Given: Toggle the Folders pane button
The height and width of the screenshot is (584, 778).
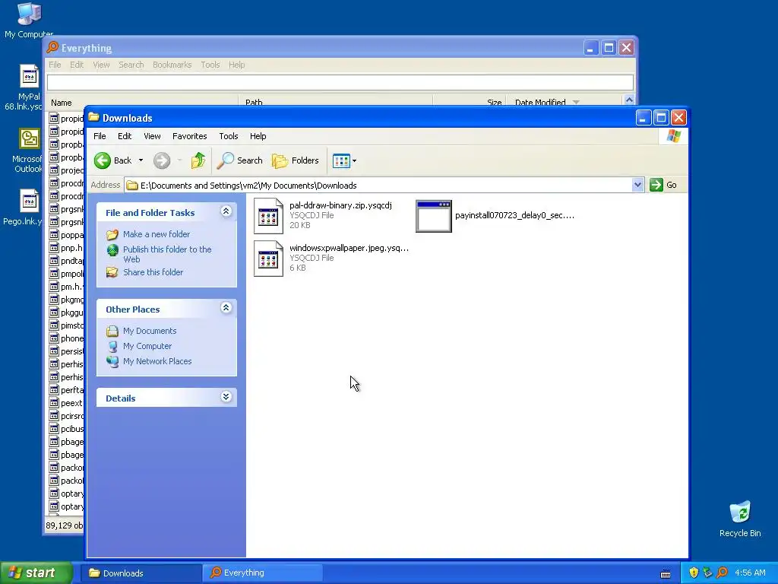Looking at the screenshot, I should click(x=296, y=160).
